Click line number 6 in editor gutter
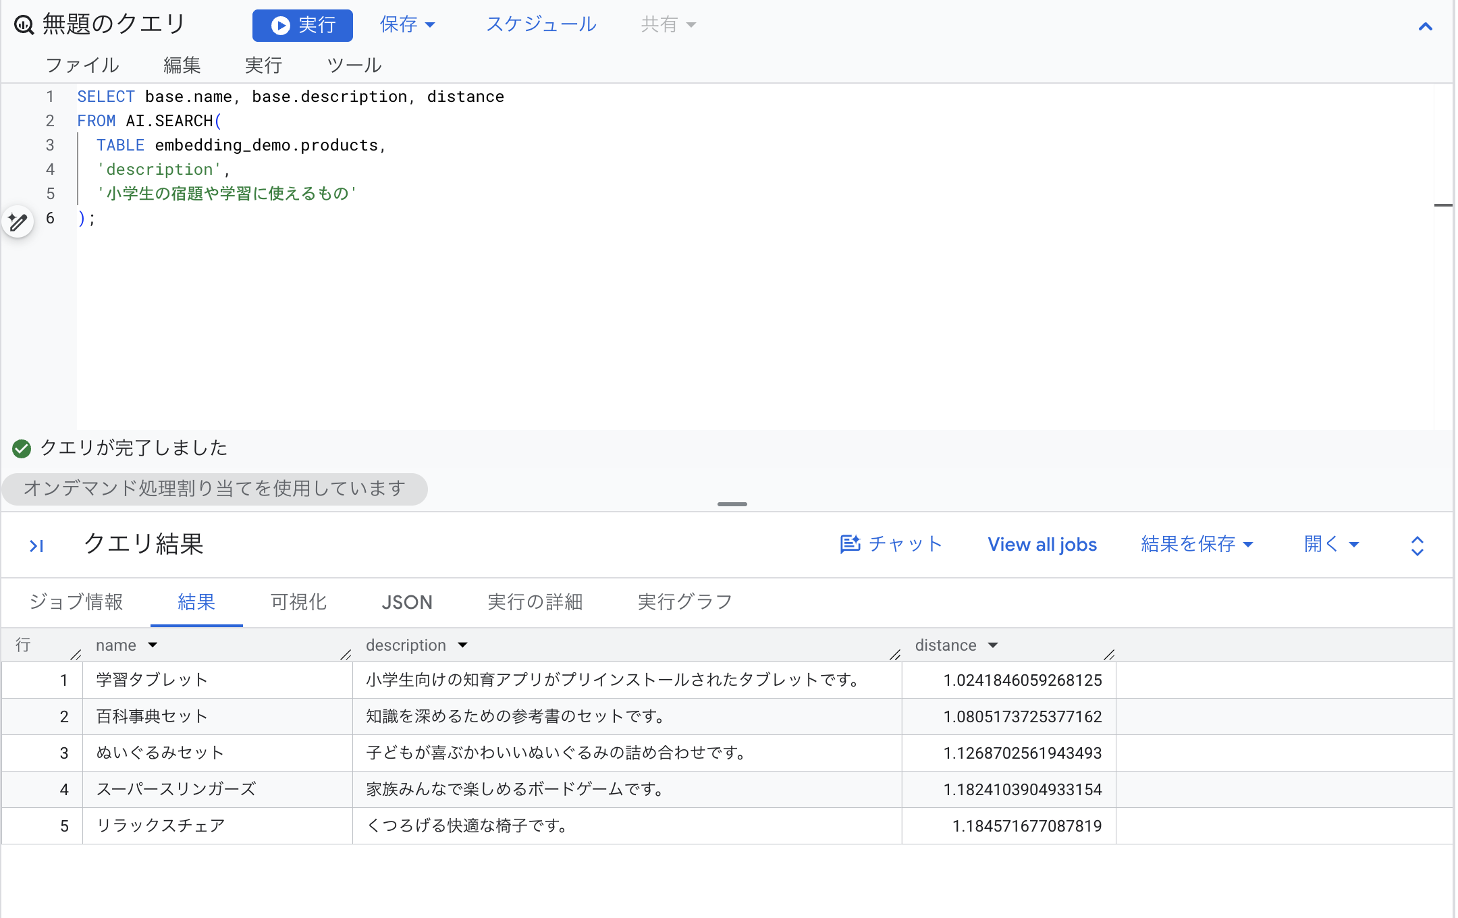Viewport: 1458px width, 918px height. (50, 218)
